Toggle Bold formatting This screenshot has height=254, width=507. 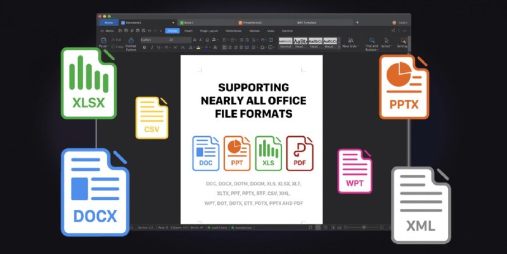(x=144, y=48)
